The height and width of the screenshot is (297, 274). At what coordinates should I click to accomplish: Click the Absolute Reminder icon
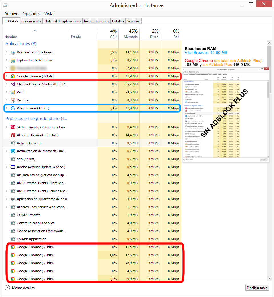(13, 135)
